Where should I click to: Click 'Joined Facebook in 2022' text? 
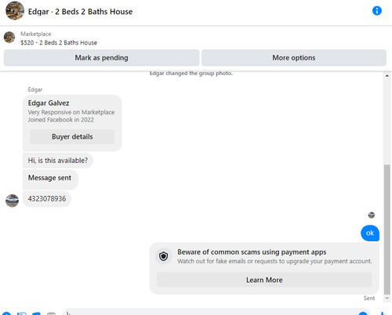tap(61, 120)
